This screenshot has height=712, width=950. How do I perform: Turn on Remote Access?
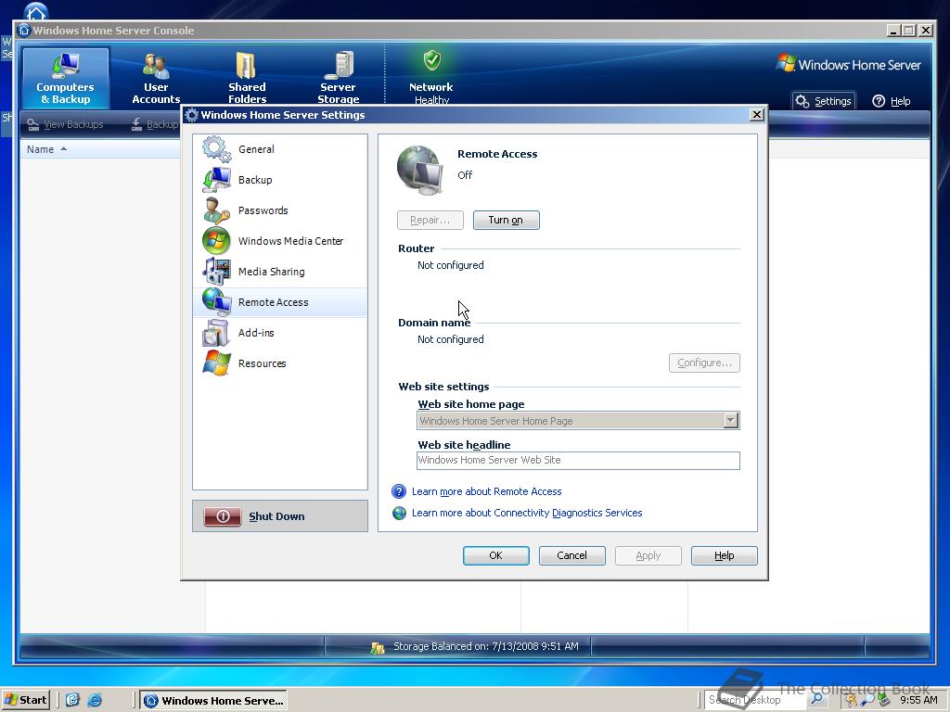coord(506,220)
